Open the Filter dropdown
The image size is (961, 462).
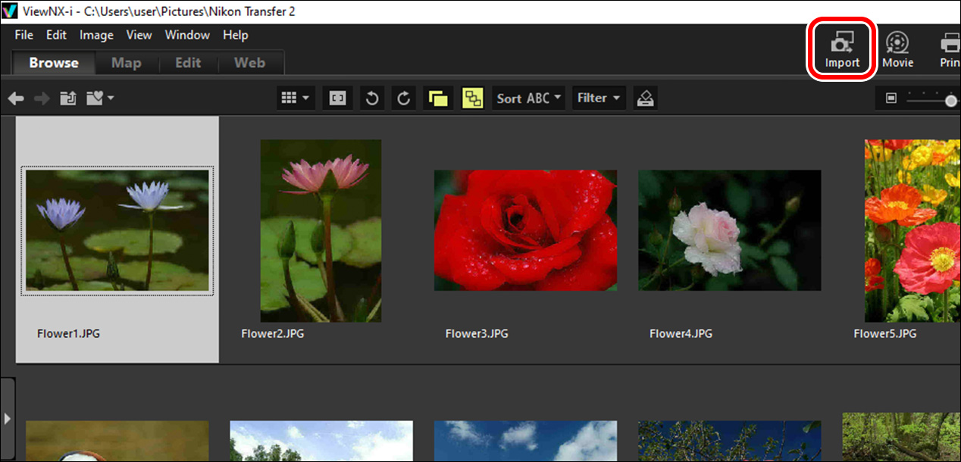[x=599, y=98]
